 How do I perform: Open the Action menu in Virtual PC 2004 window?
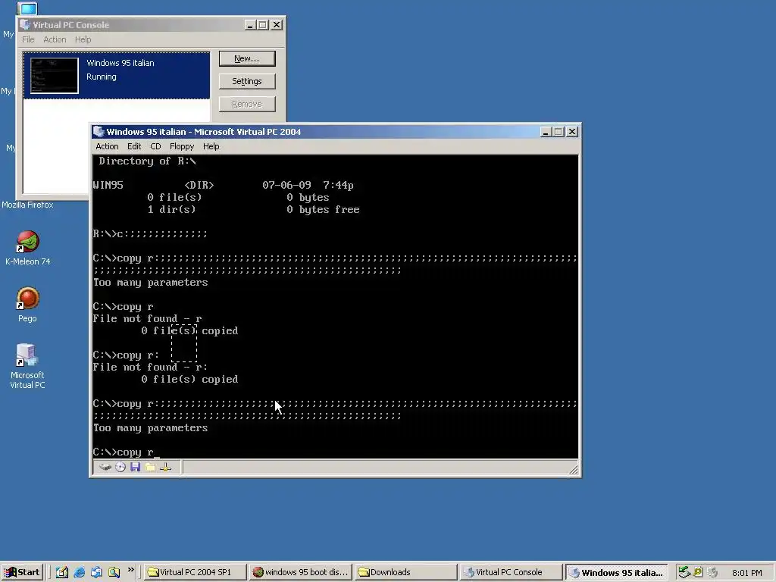click(x=107, y=146)
